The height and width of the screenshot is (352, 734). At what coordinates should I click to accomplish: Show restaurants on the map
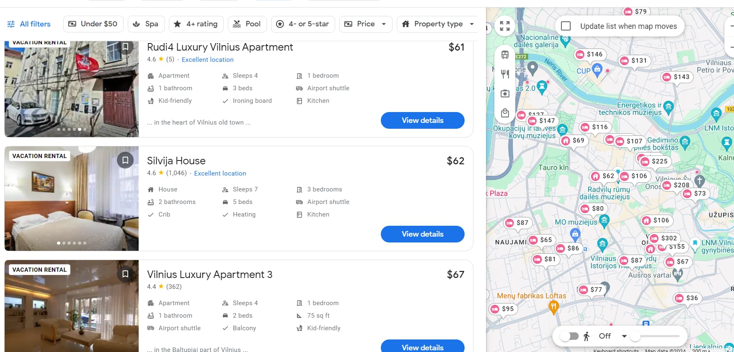pyautogui.click(x=505, y=74)
